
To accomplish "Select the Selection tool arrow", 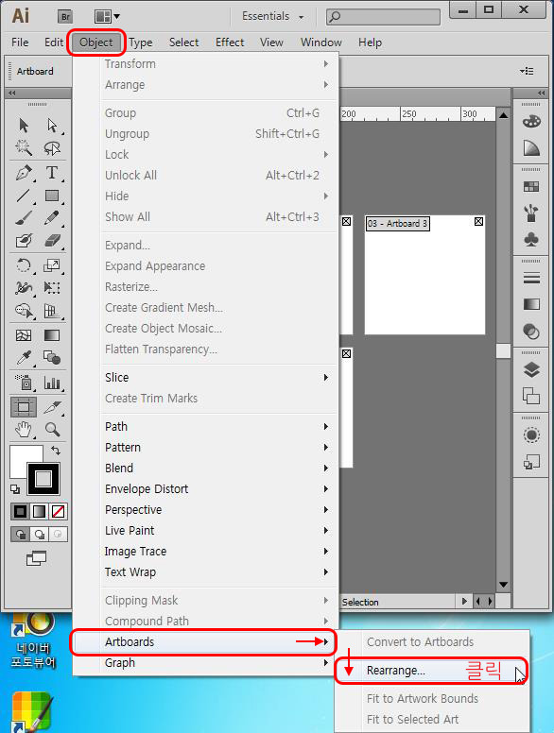I will click(24, 125).
